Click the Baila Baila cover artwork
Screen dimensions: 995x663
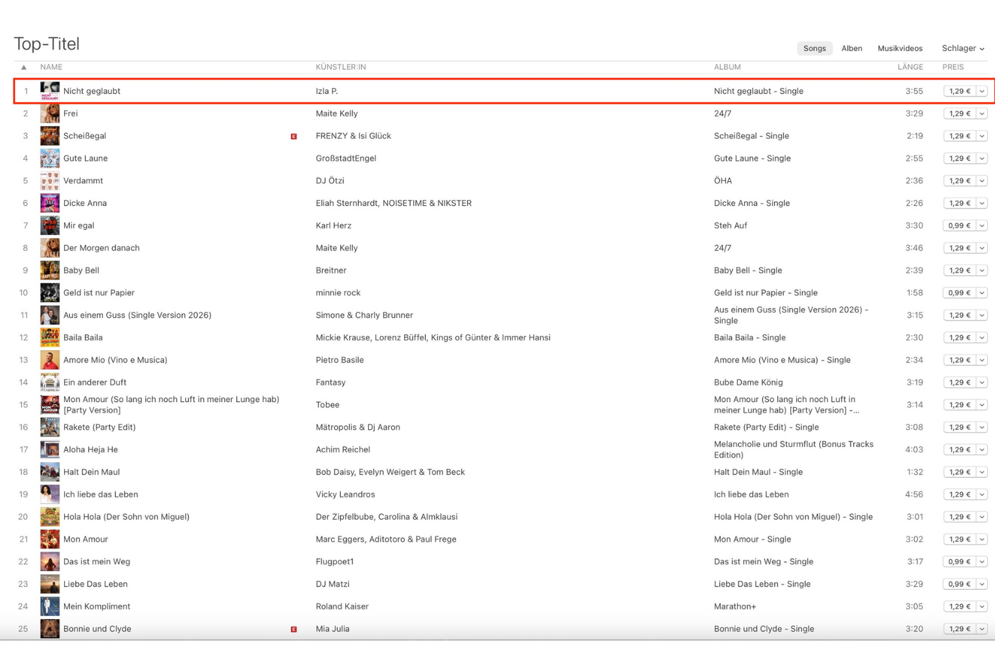(x=50, y=337)
